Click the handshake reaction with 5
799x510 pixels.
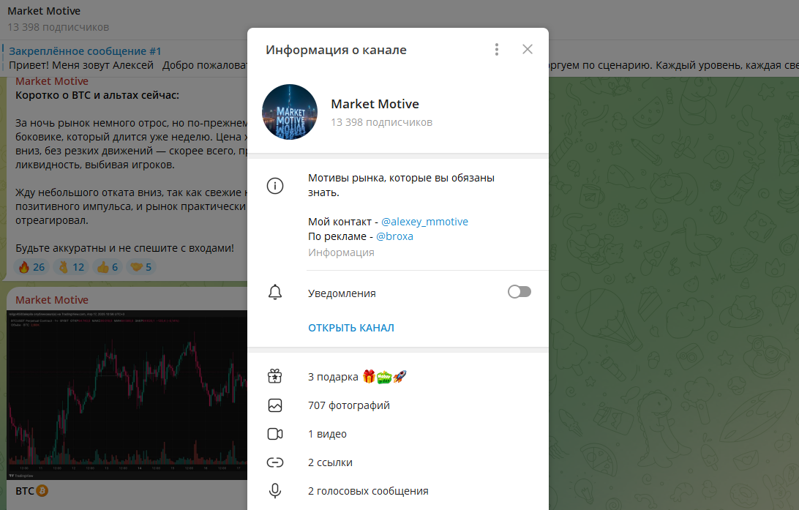(x=140, y=267)
